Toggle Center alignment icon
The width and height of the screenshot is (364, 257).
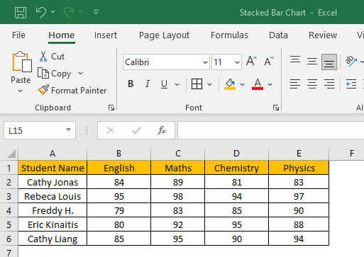[x=312, y=84]
